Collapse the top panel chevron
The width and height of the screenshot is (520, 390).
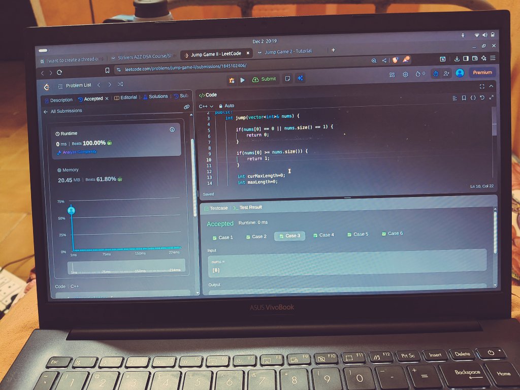pyautogui.click(x=491, y=86)
